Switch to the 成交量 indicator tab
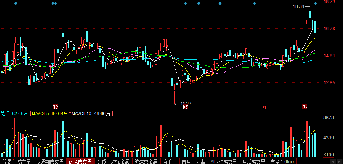The width and height of the screenshot is (343, 164). [x=24, y=162]
